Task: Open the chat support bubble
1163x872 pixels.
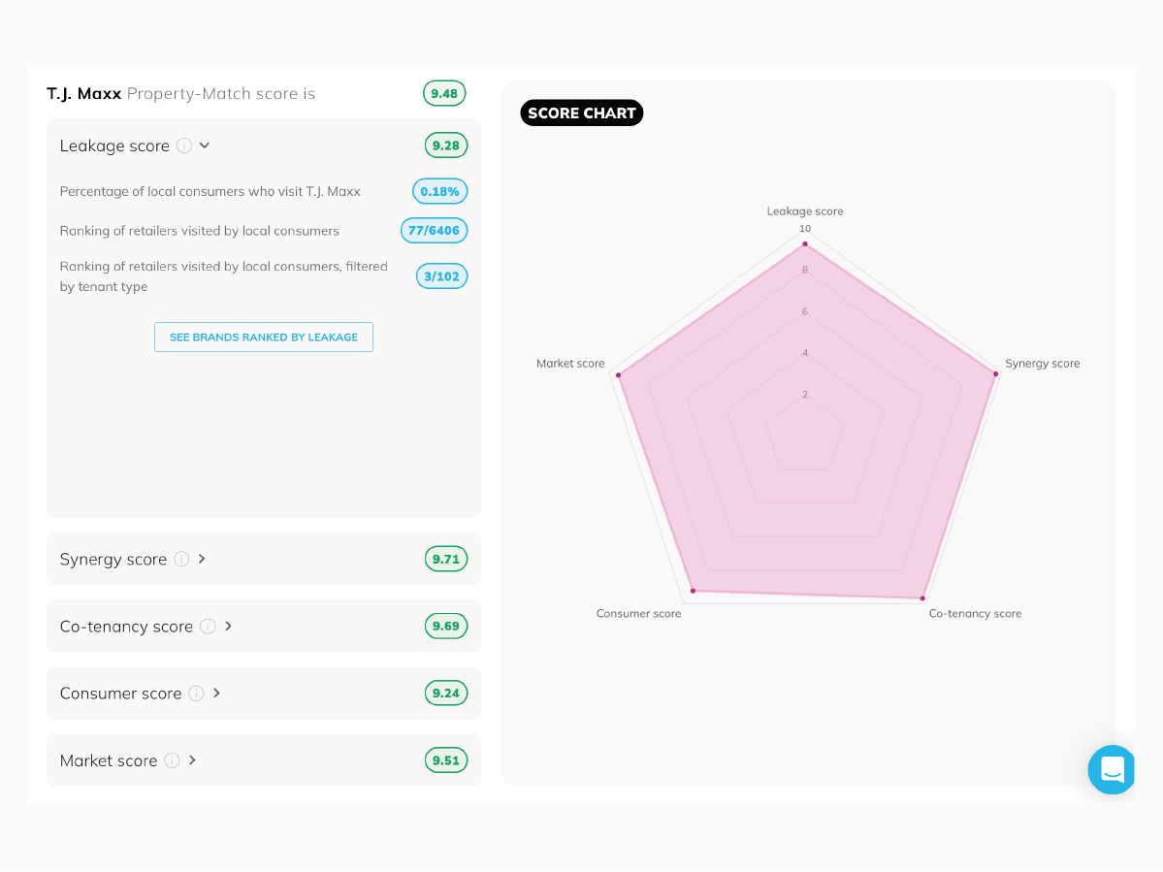Action: click(1112, 769)
